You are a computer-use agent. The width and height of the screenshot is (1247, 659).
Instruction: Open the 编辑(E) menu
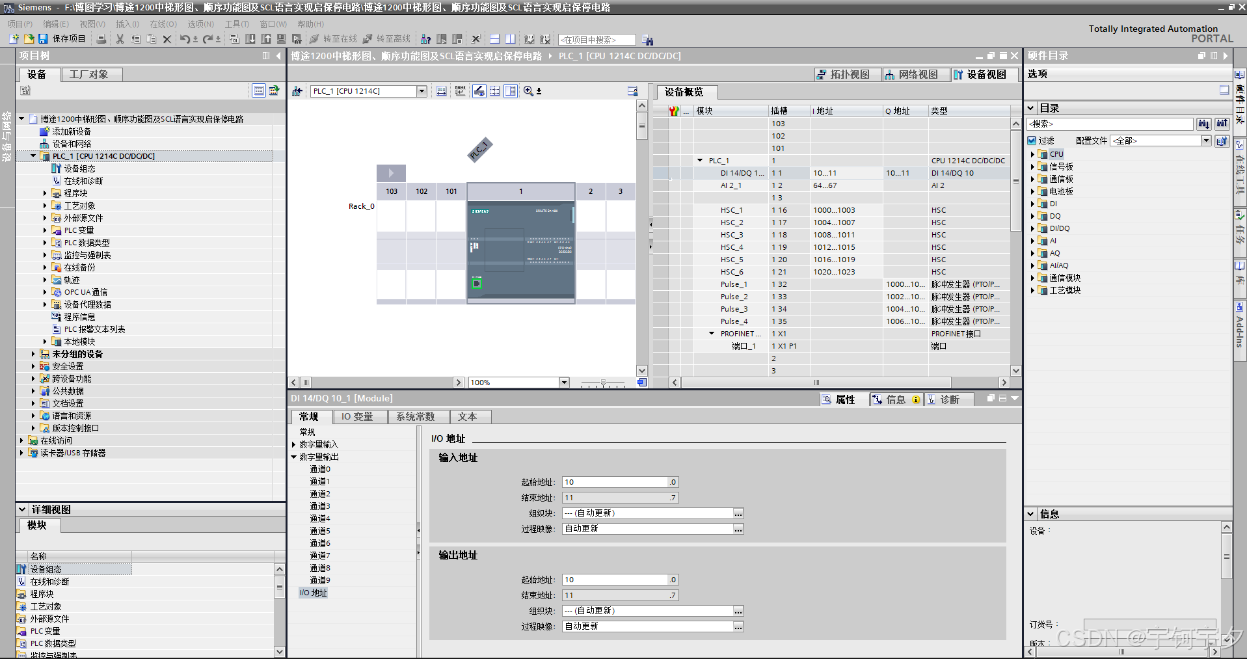(56, 24)
